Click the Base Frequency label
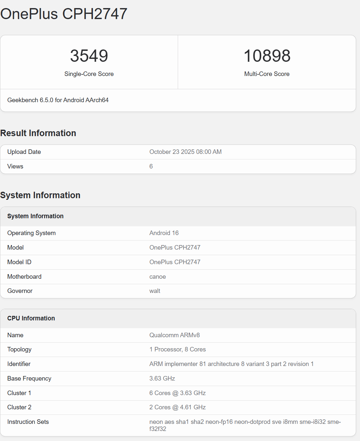 pos(29,378)
